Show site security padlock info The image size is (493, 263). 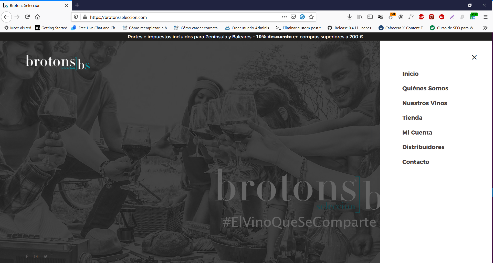click(85, 17)
